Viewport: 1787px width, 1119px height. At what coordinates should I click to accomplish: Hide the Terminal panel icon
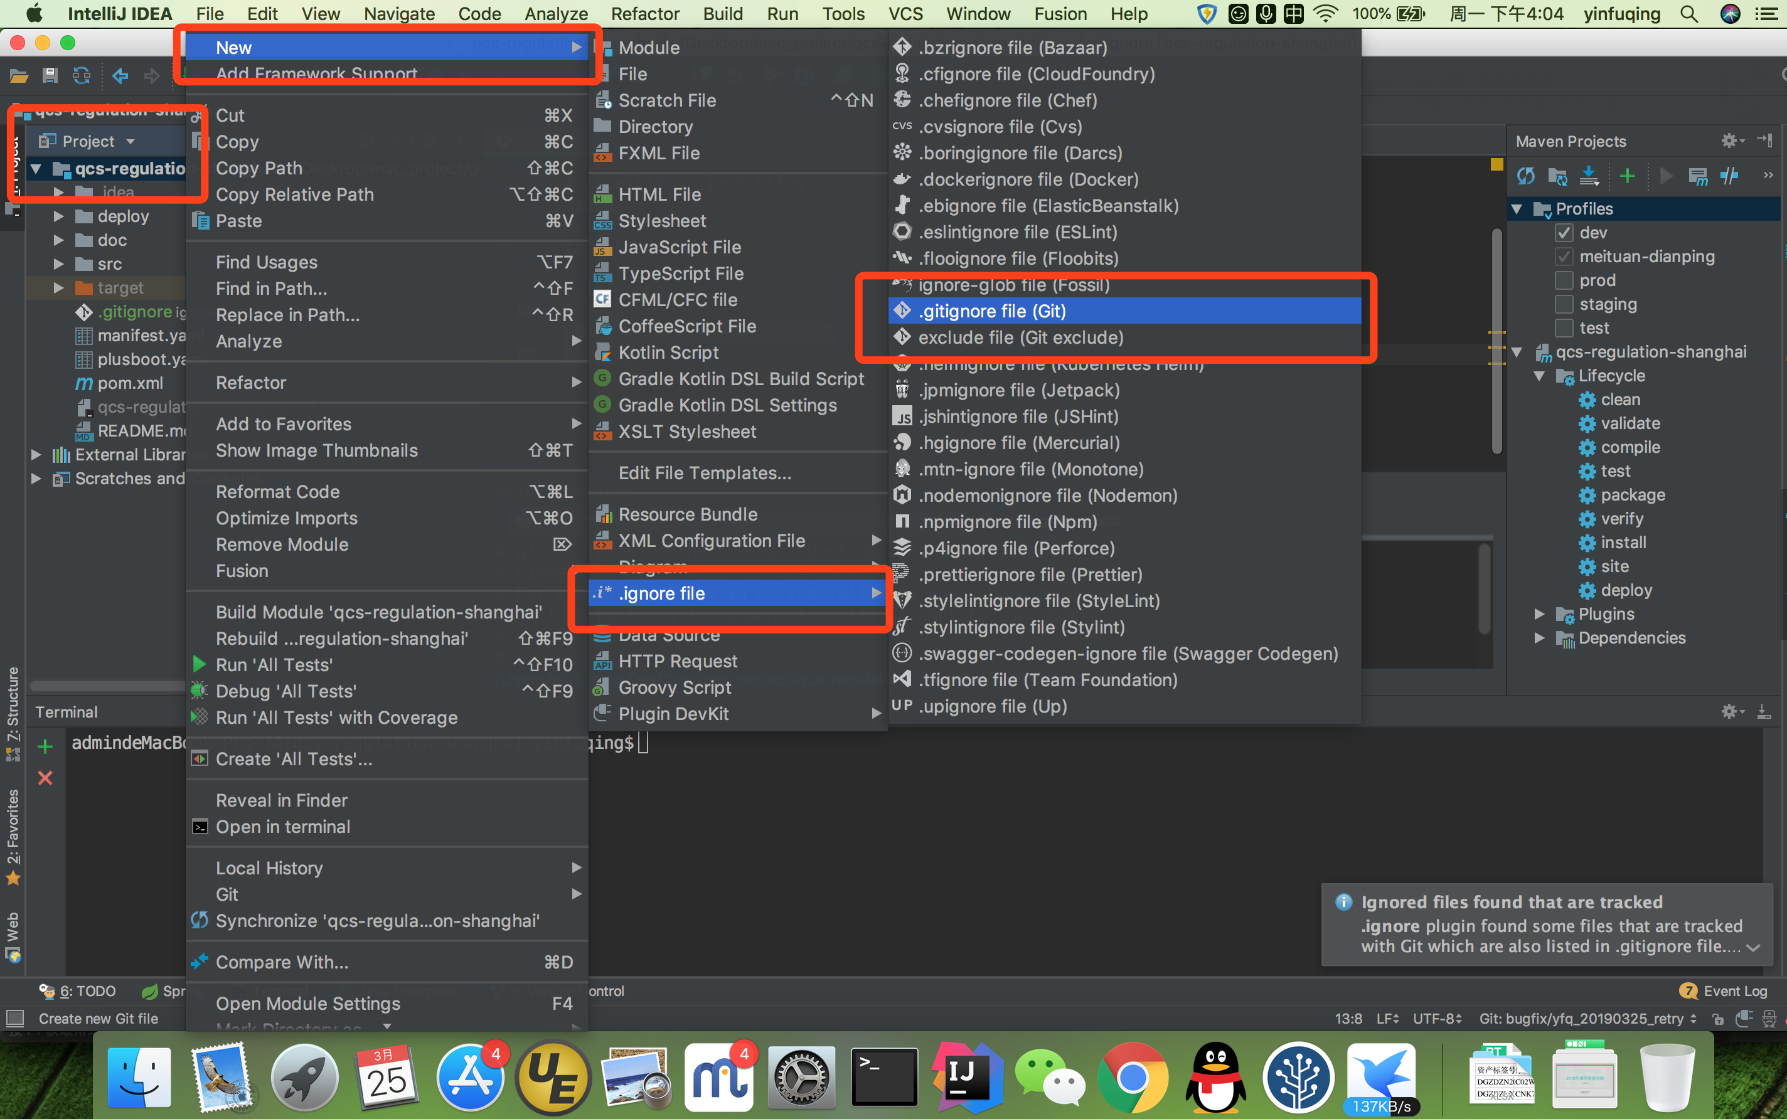tap(1764, 711)
